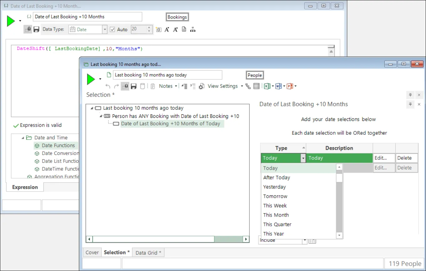Choose Yesterday from the list
Viewport: 426px width, 271px height.
pyautogui.click(x=274, y=187)
